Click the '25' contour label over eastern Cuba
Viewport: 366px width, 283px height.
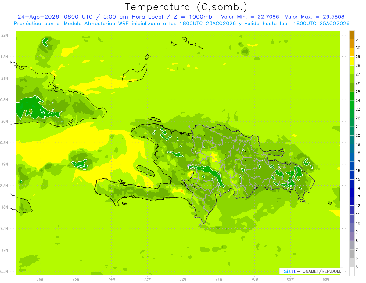[51, 112]
